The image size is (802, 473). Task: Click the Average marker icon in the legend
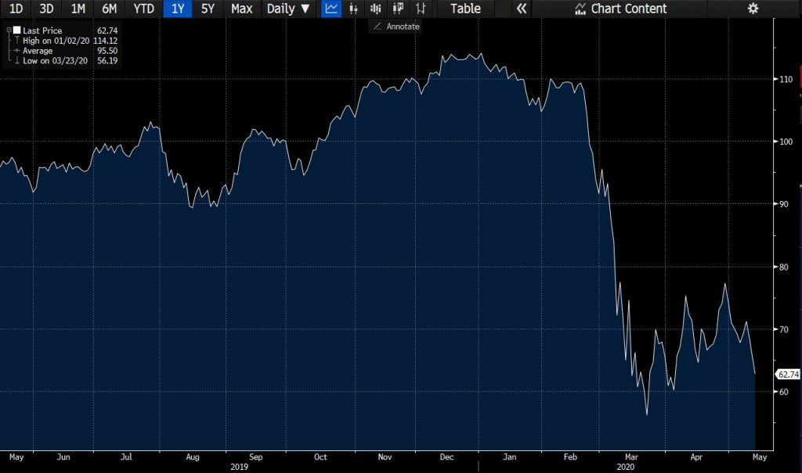tap(17, 51)
